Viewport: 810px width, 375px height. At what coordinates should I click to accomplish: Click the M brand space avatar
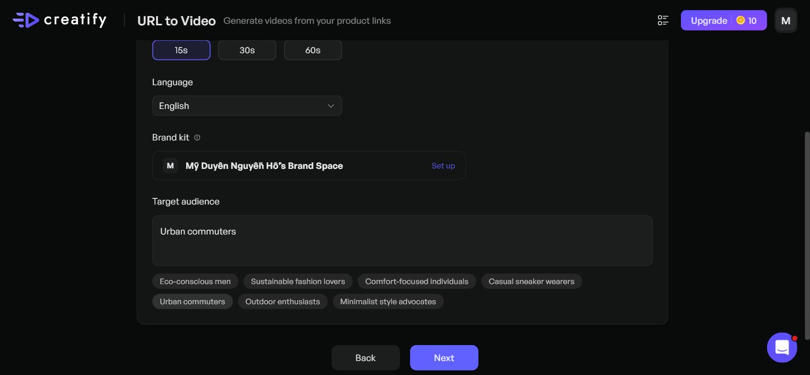(x=170, y=166)
